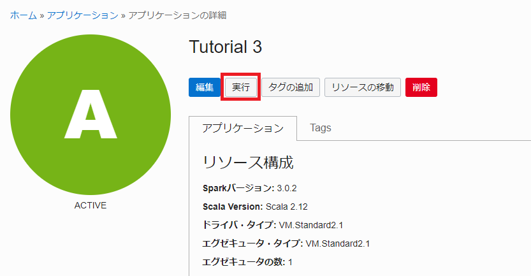Click the ACTIVE status label
The image size is (531, 276).
pos(91,205)
